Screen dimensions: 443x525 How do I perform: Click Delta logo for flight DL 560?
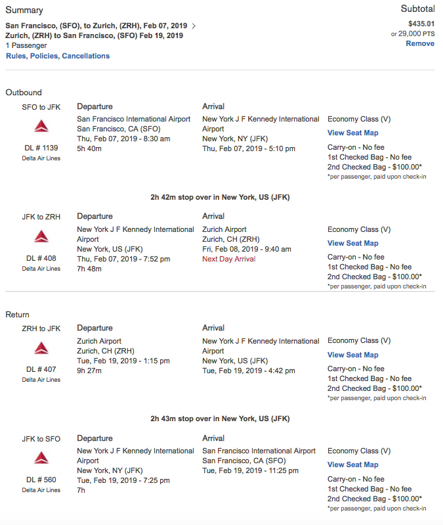coord(41,458)
